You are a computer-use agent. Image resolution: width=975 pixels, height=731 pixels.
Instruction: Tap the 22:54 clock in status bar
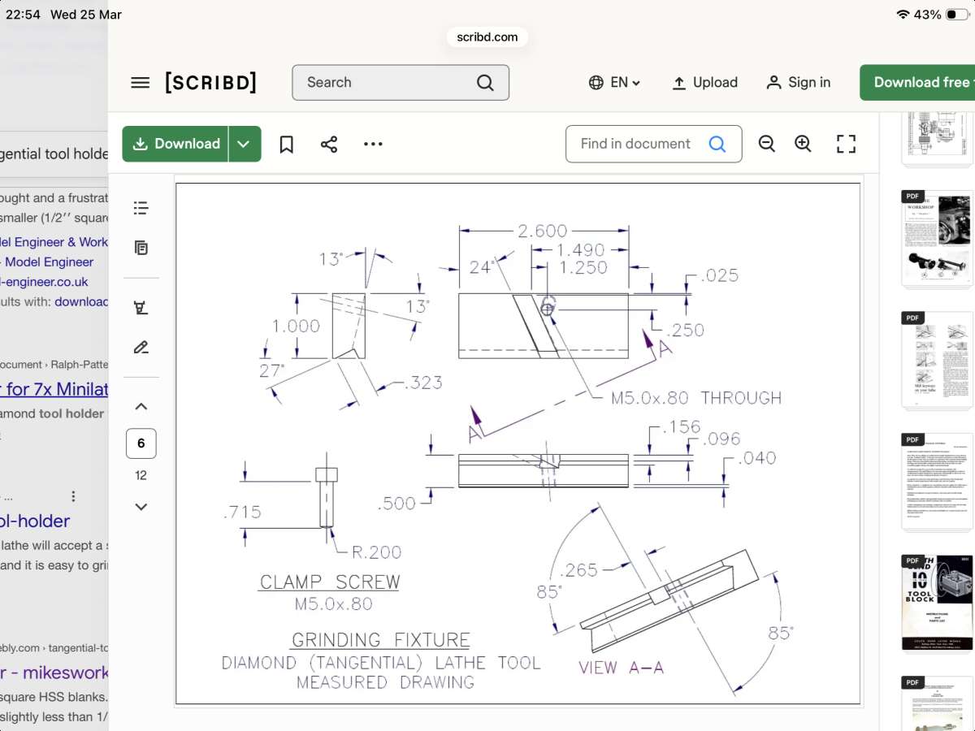(24, 15)
